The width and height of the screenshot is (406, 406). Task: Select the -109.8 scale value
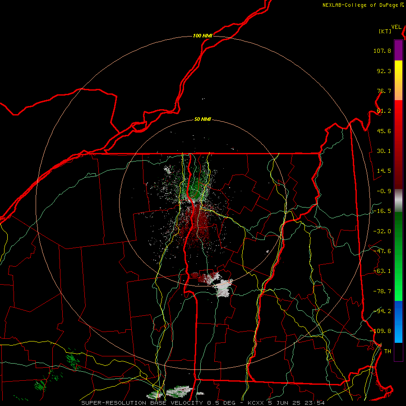[x=380, y=331]
